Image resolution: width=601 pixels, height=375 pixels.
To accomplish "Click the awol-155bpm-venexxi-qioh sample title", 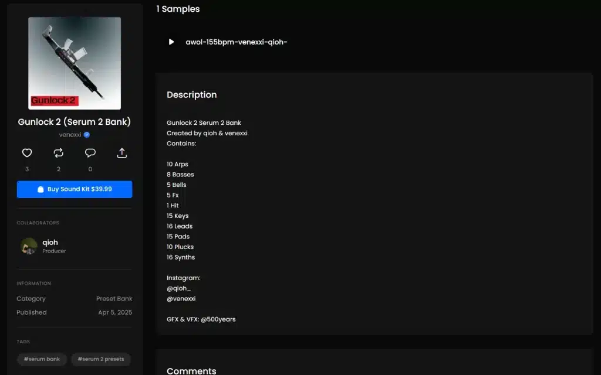I will click(236, 42).
